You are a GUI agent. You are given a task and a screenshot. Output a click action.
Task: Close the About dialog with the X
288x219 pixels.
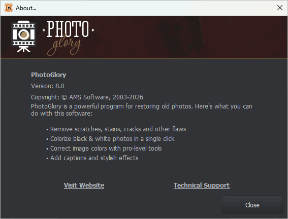click(x=280, y=8)
